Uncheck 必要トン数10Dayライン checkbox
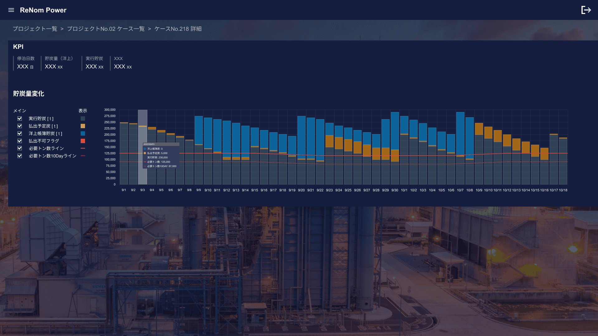The width and height of the screenshot is (598, 336). click(20, 156)
